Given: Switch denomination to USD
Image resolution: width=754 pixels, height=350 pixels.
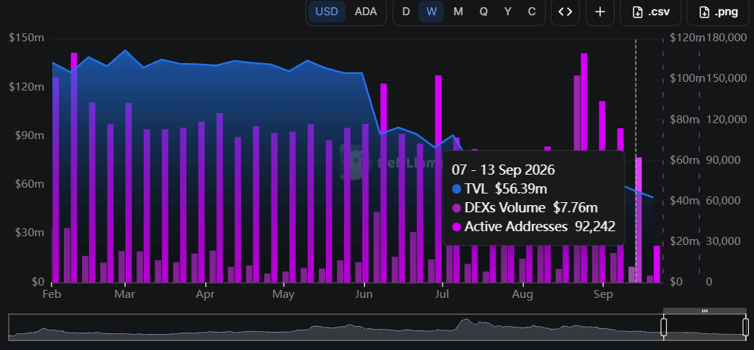Looking at the screenshot, I should tap(327, 12).
